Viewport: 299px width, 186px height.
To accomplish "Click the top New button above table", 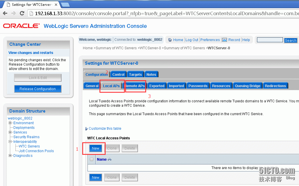I will coord(96,148).
